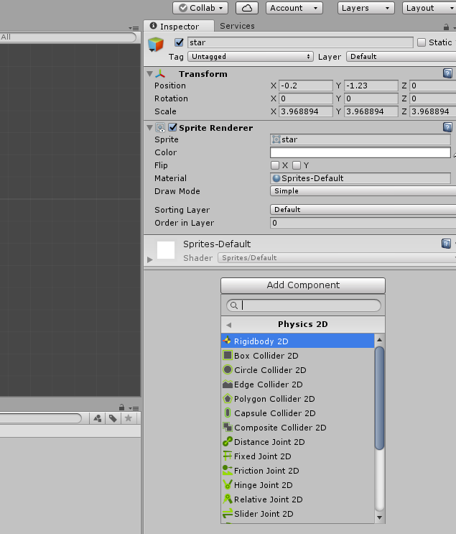This screenshot has width=456, height=534.
Task: Open the Layout dropdown
Action: click(429, 8)
